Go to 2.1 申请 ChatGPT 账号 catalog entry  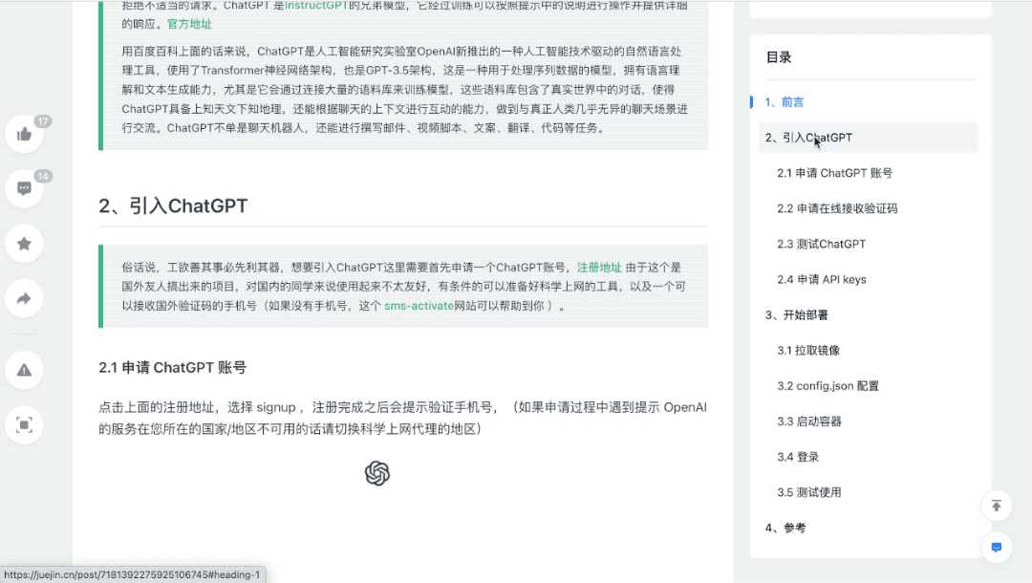[x=834, y=173]
